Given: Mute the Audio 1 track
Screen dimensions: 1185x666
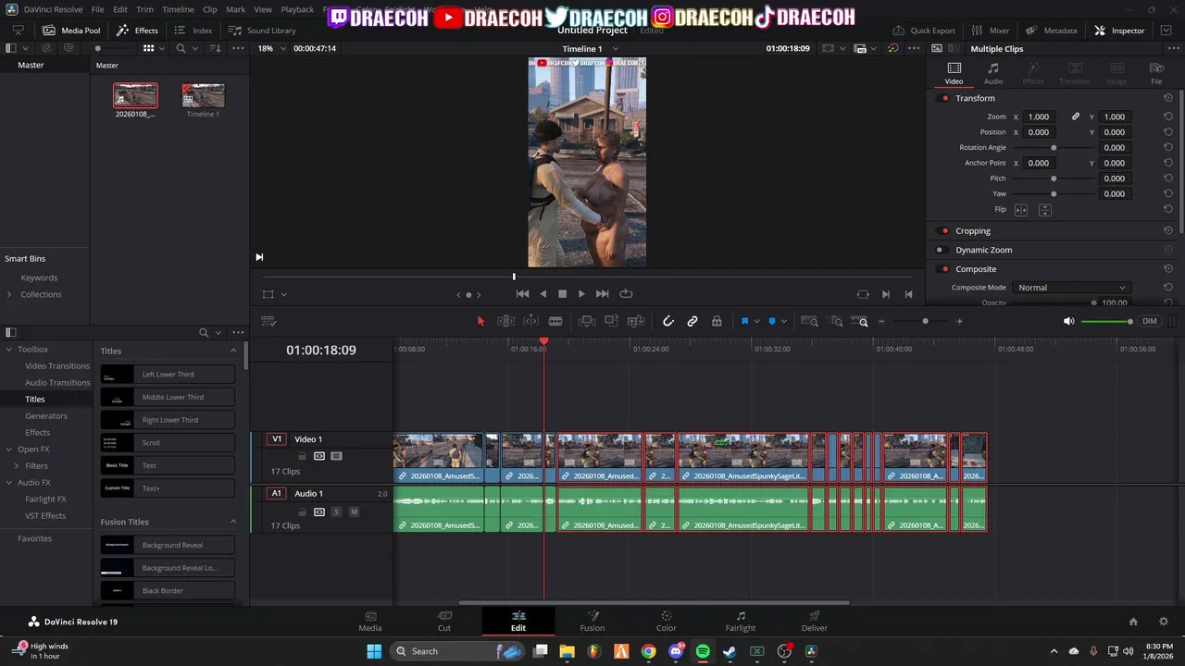Looking at the screenshot, I should pyautogui.click(x=354, y=512).
